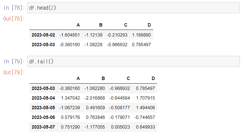Image resolution: width=242 pixels, height=137 pixels.
Task: Click column header D in head table
Action: coord(149,25)
